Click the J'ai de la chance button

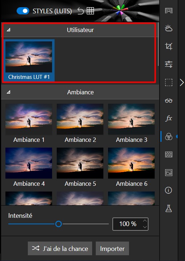click(x=60, y=248)
